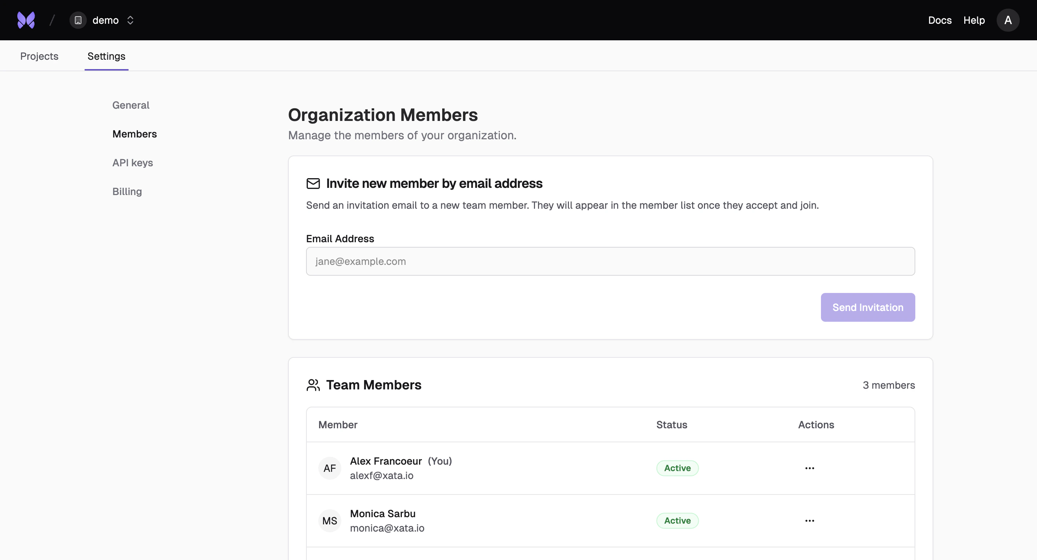Click the people icon beside Team Members
The height and width of the screenshot is (560, 1037).
click(x=313, y=385)
